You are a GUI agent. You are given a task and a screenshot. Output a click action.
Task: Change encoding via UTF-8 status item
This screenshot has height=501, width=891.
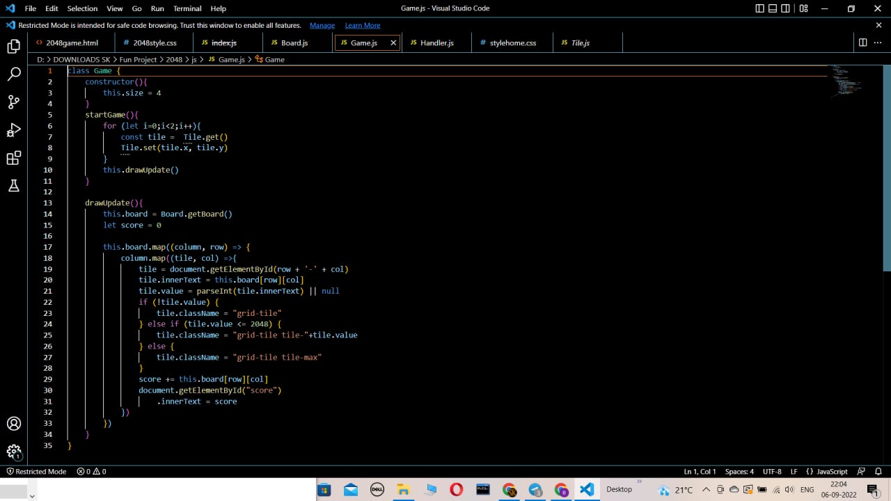click(772, 471)
